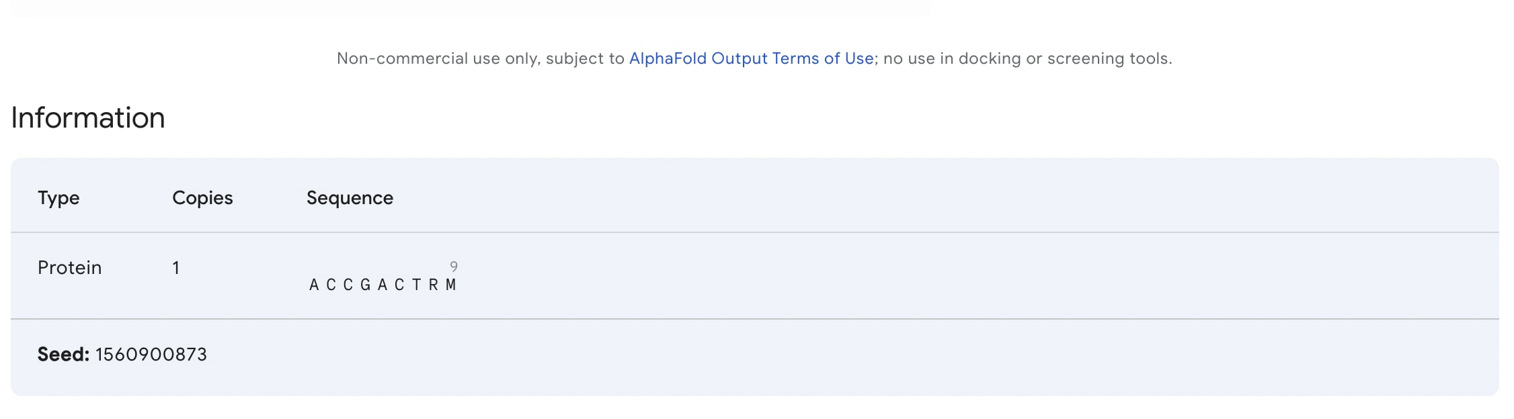The image size is (1514, 419).
Task: Select the first residue A in the sequence
Action: point(314,285)
